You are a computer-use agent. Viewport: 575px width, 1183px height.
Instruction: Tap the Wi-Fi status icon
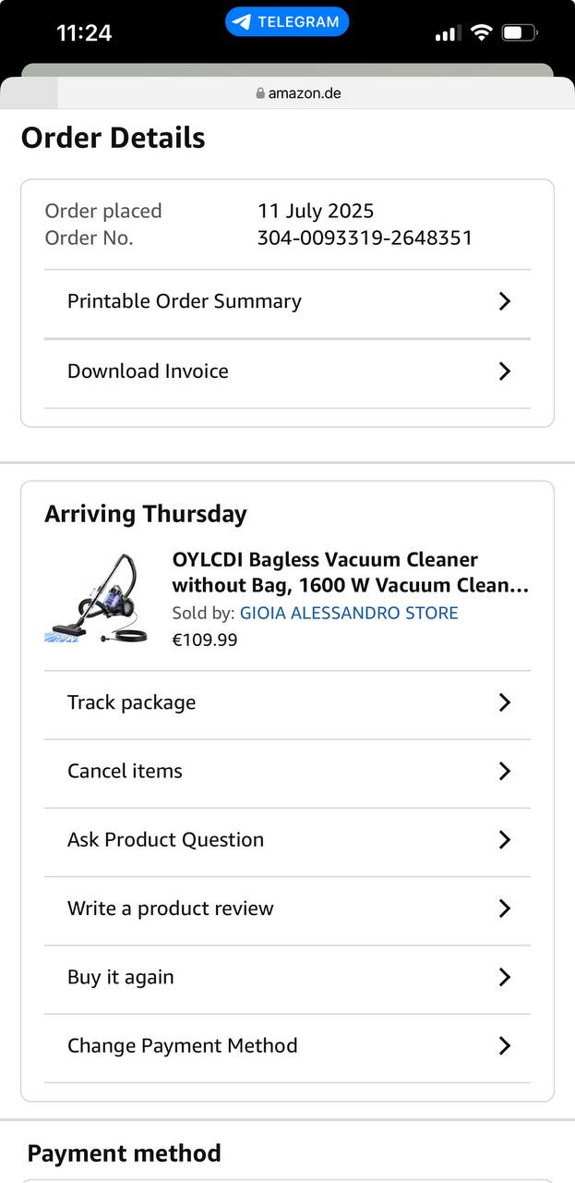[481, 32]
